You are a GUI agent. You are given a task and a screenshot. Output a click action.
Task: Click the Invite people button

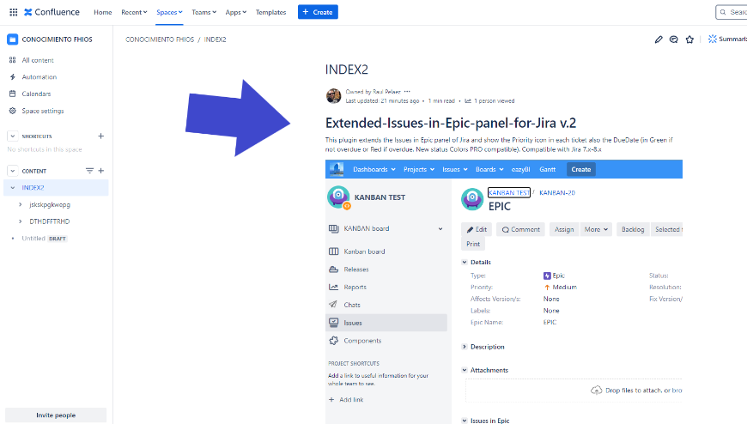tap(56, 415)
